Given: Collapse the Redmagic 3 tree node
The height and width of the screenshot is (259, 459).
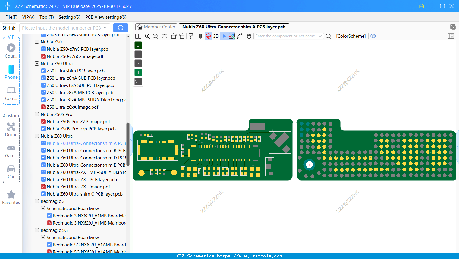Looking at the screenshot, I should click(x=37, y=201).
